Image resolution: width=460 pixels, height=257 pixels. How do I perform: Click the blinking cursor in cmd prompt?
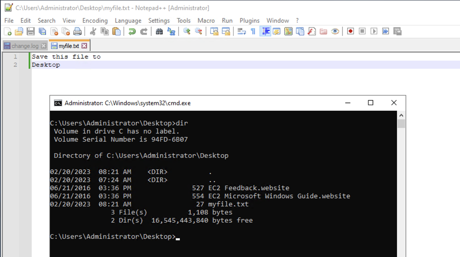pos(178,238)
